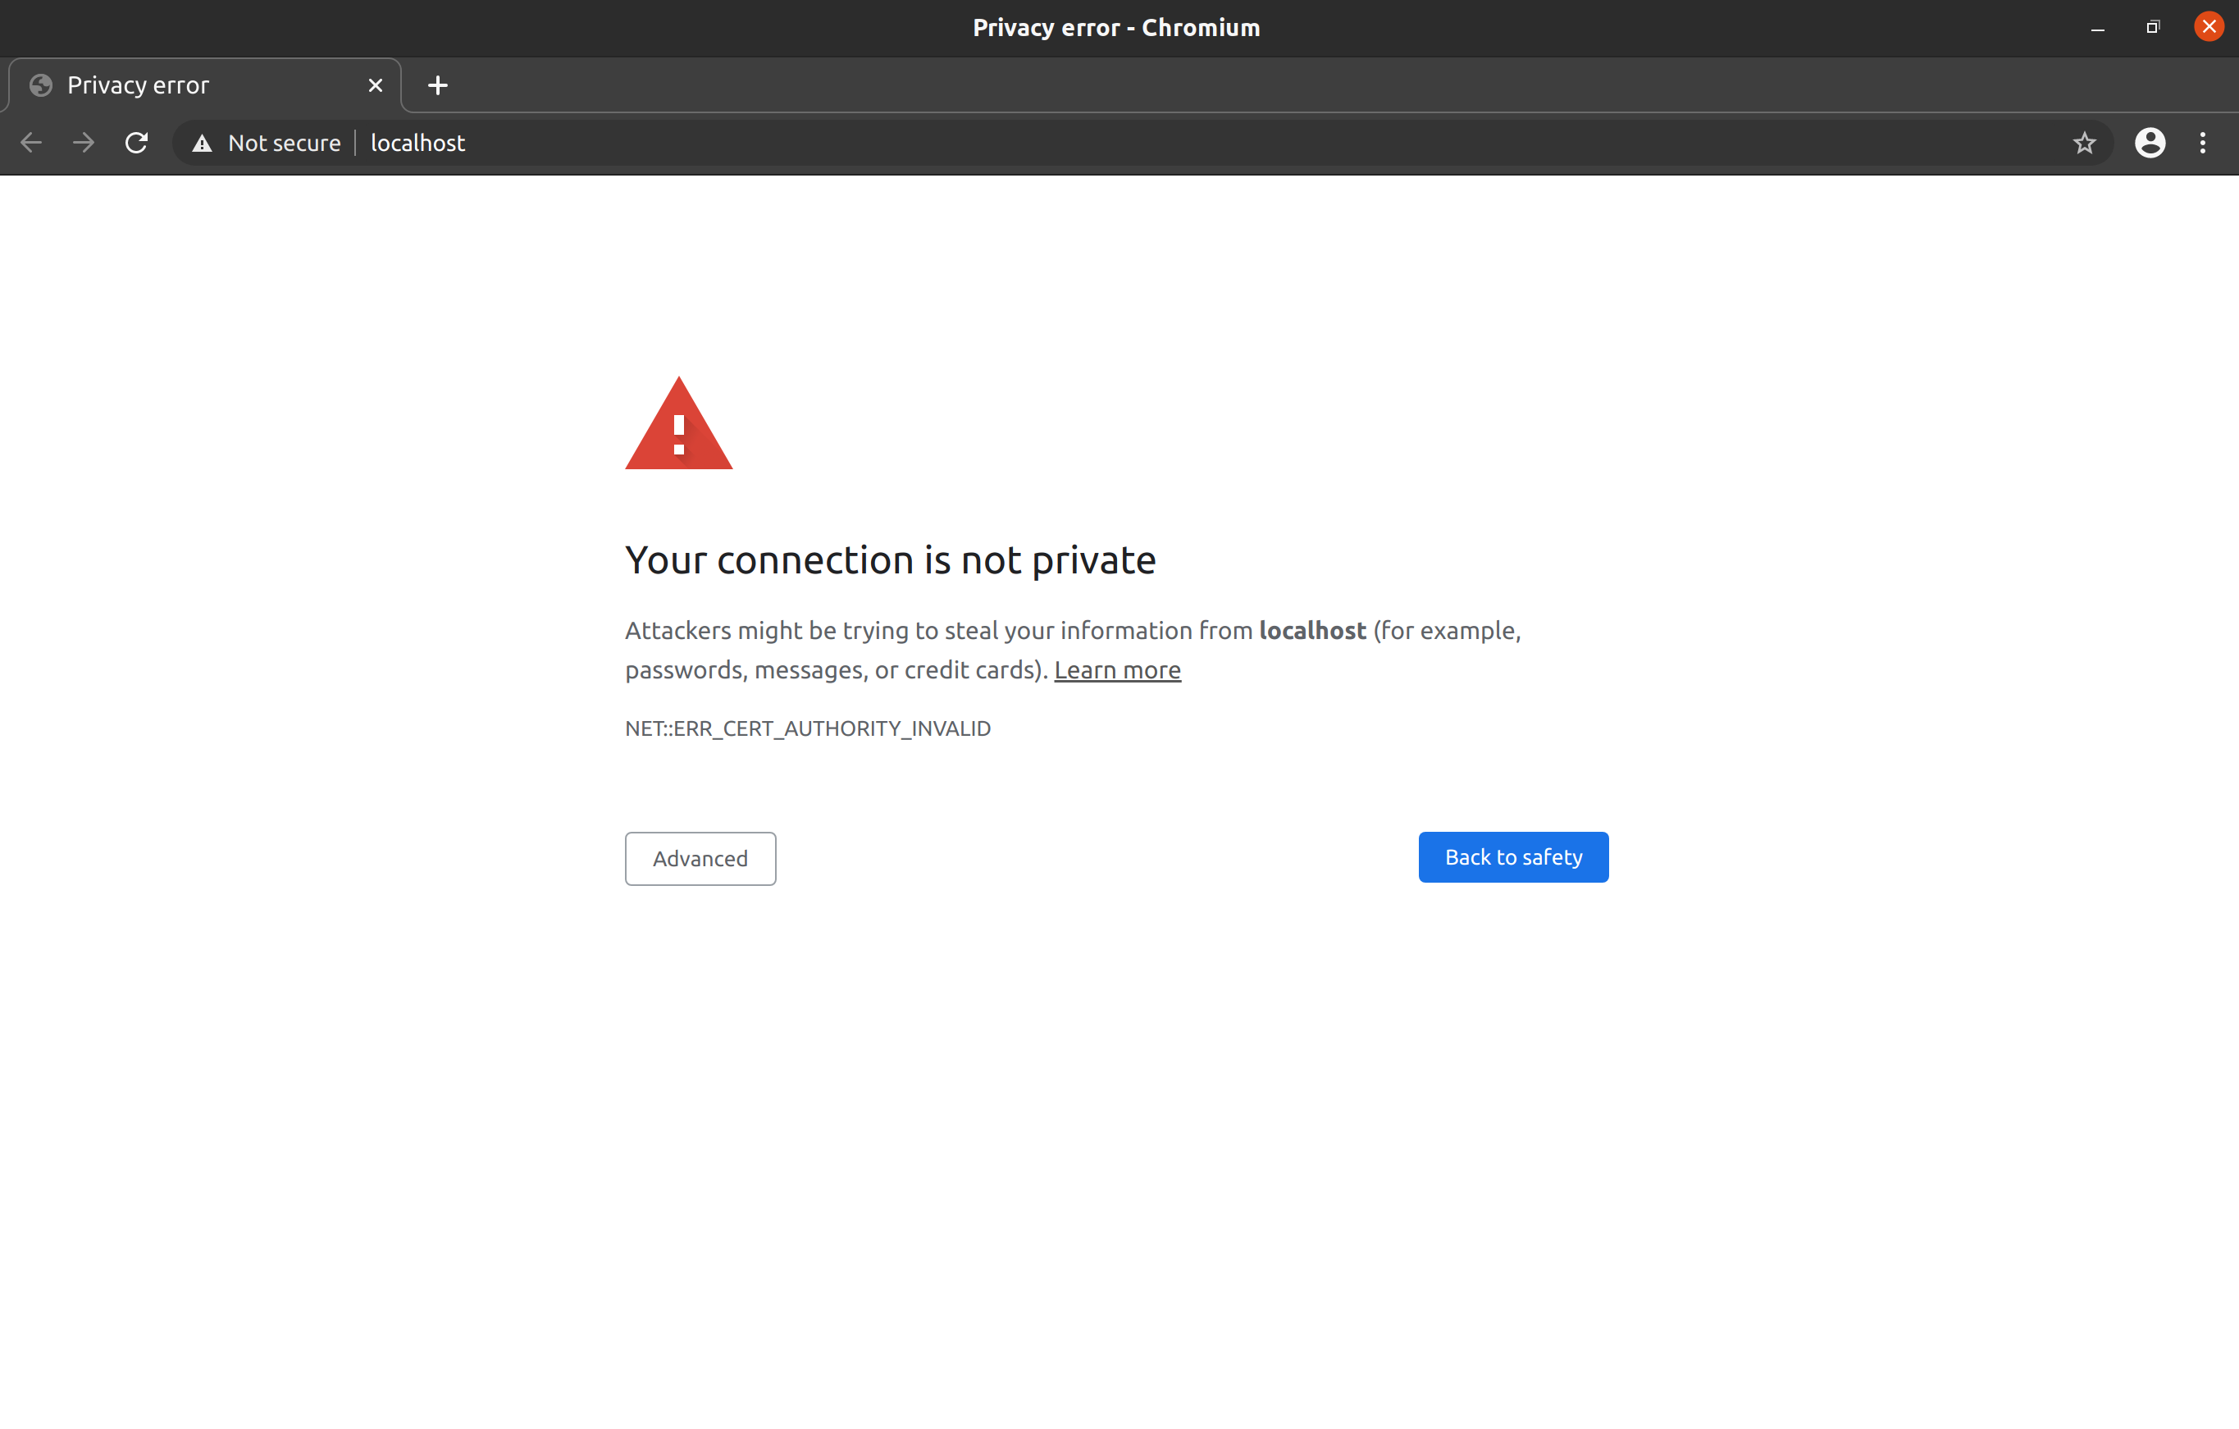Screen dimensions: 2239x1429
Task: Click the Not secure label
Action: click(x=284, y=144)
